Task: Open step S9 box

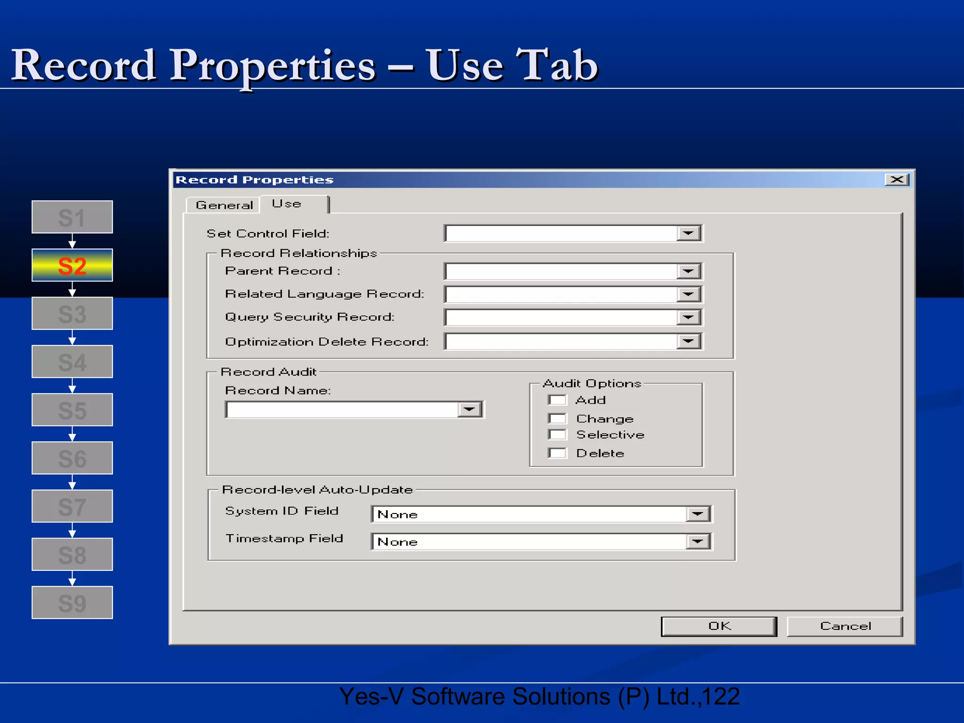Action: [x=72, y=602]
